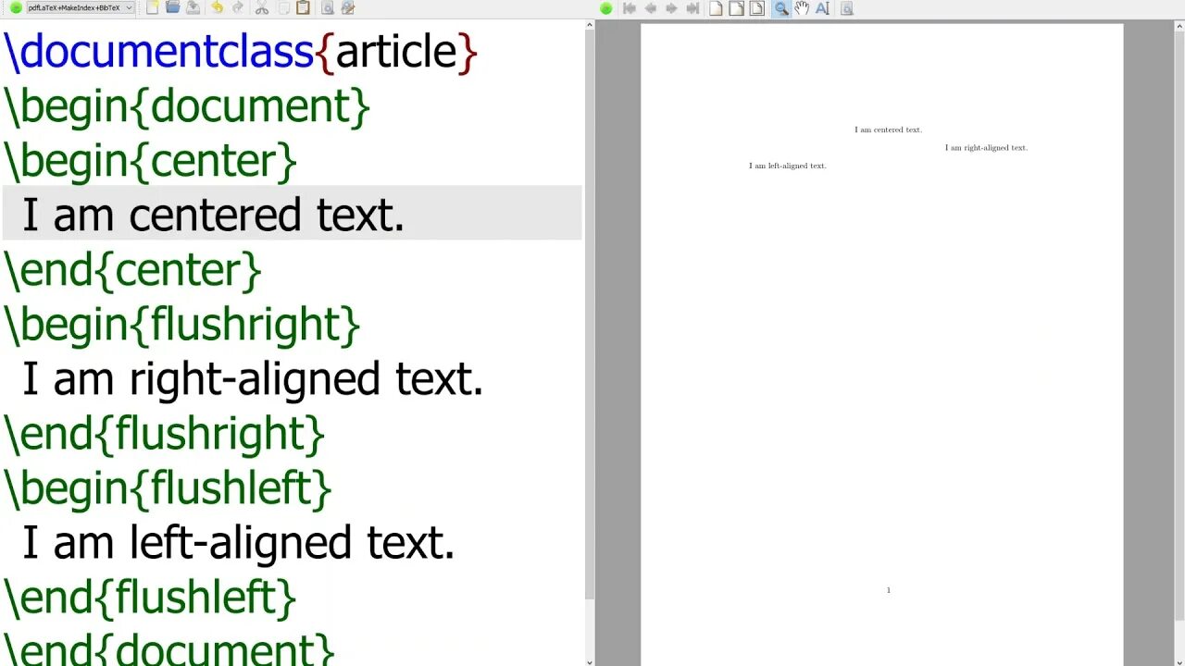Select the magnify tool in preview
Viewport: 1185px width, 666px height.
(x=781, y=8)
